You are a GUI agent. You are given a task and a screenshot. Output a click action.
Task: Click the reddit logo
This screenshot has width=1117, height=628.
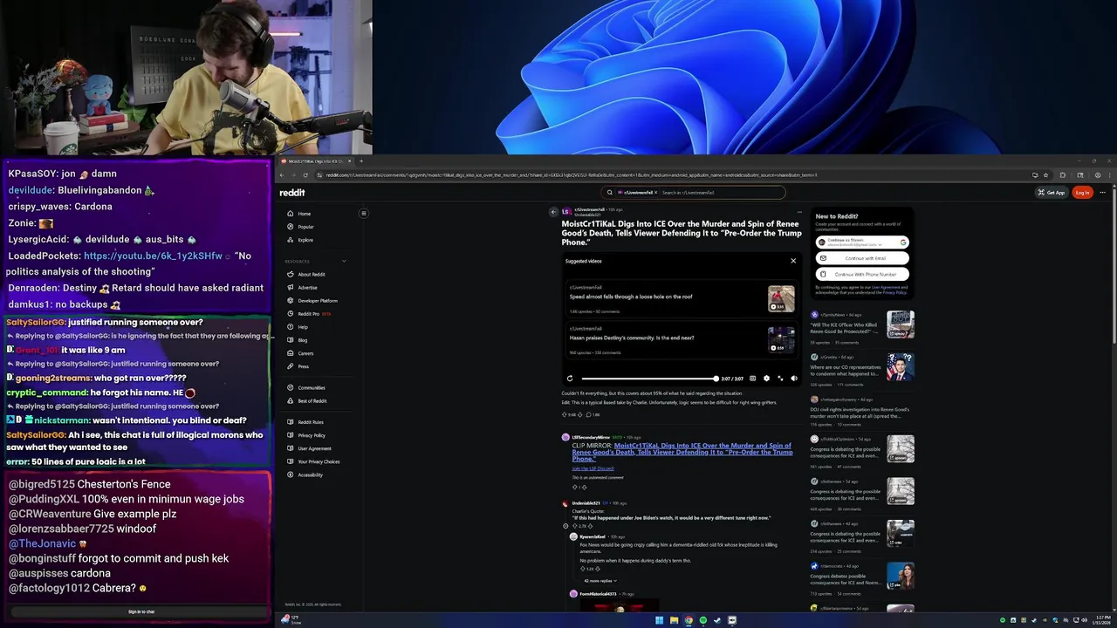click(292, 193)
